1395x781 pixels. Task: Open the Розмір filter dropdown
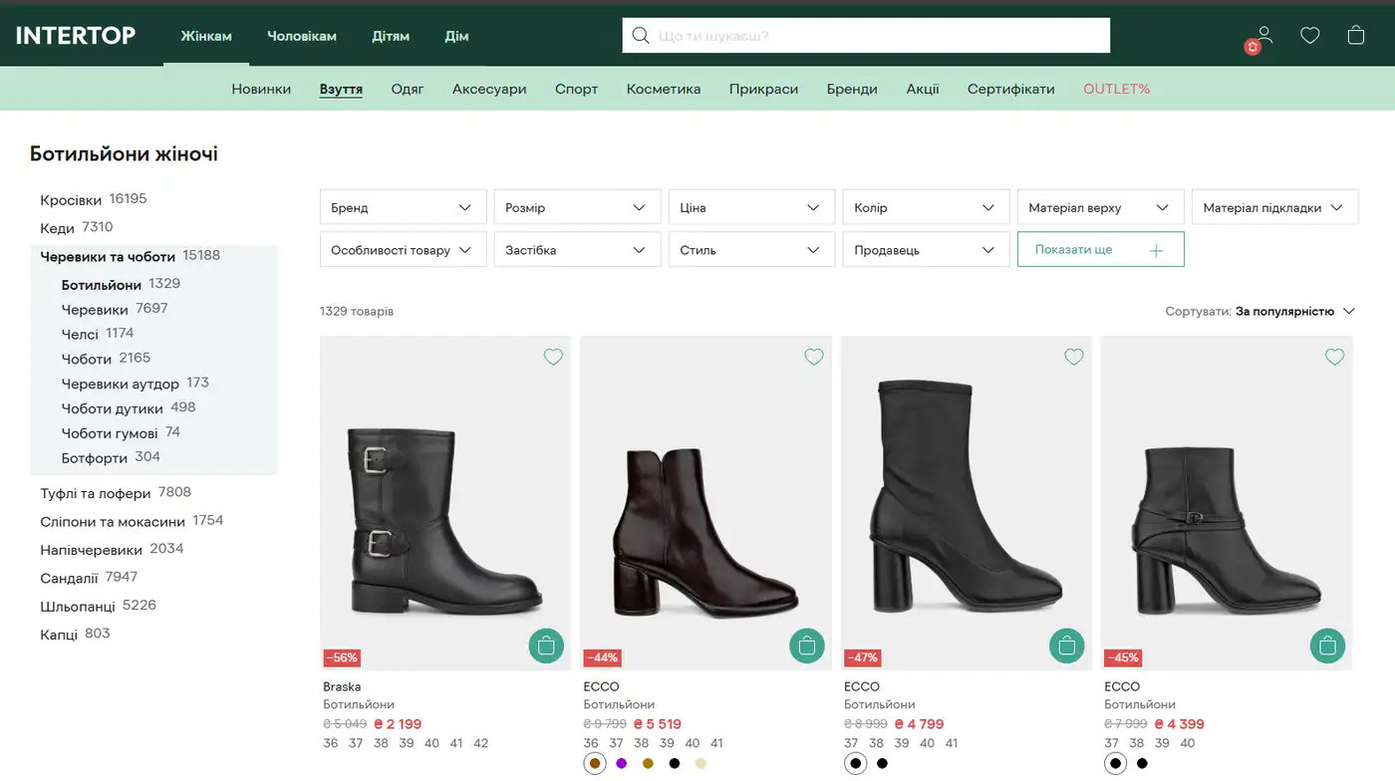point(577,207)
